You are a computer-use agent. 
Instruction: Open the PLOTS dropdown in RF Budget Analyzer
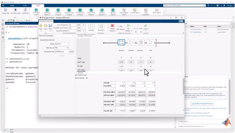point(135,32)
